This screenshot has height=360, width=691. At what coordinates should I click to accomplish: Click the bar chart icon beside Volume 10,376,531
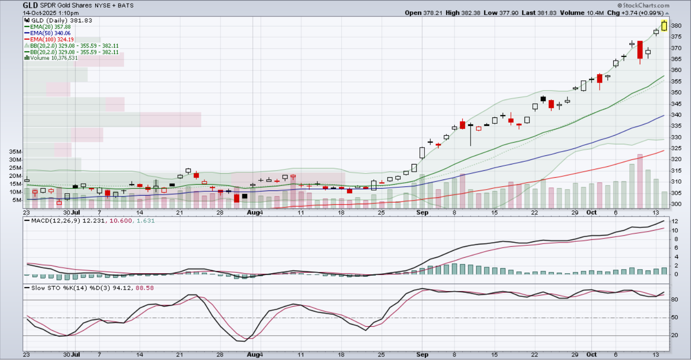pos(26,58)
